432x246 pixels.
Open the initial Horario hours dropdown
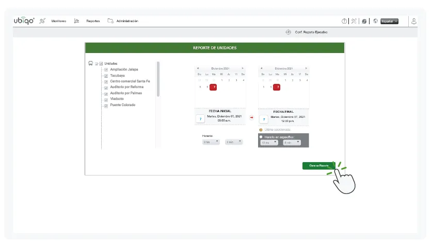[211, 142]
